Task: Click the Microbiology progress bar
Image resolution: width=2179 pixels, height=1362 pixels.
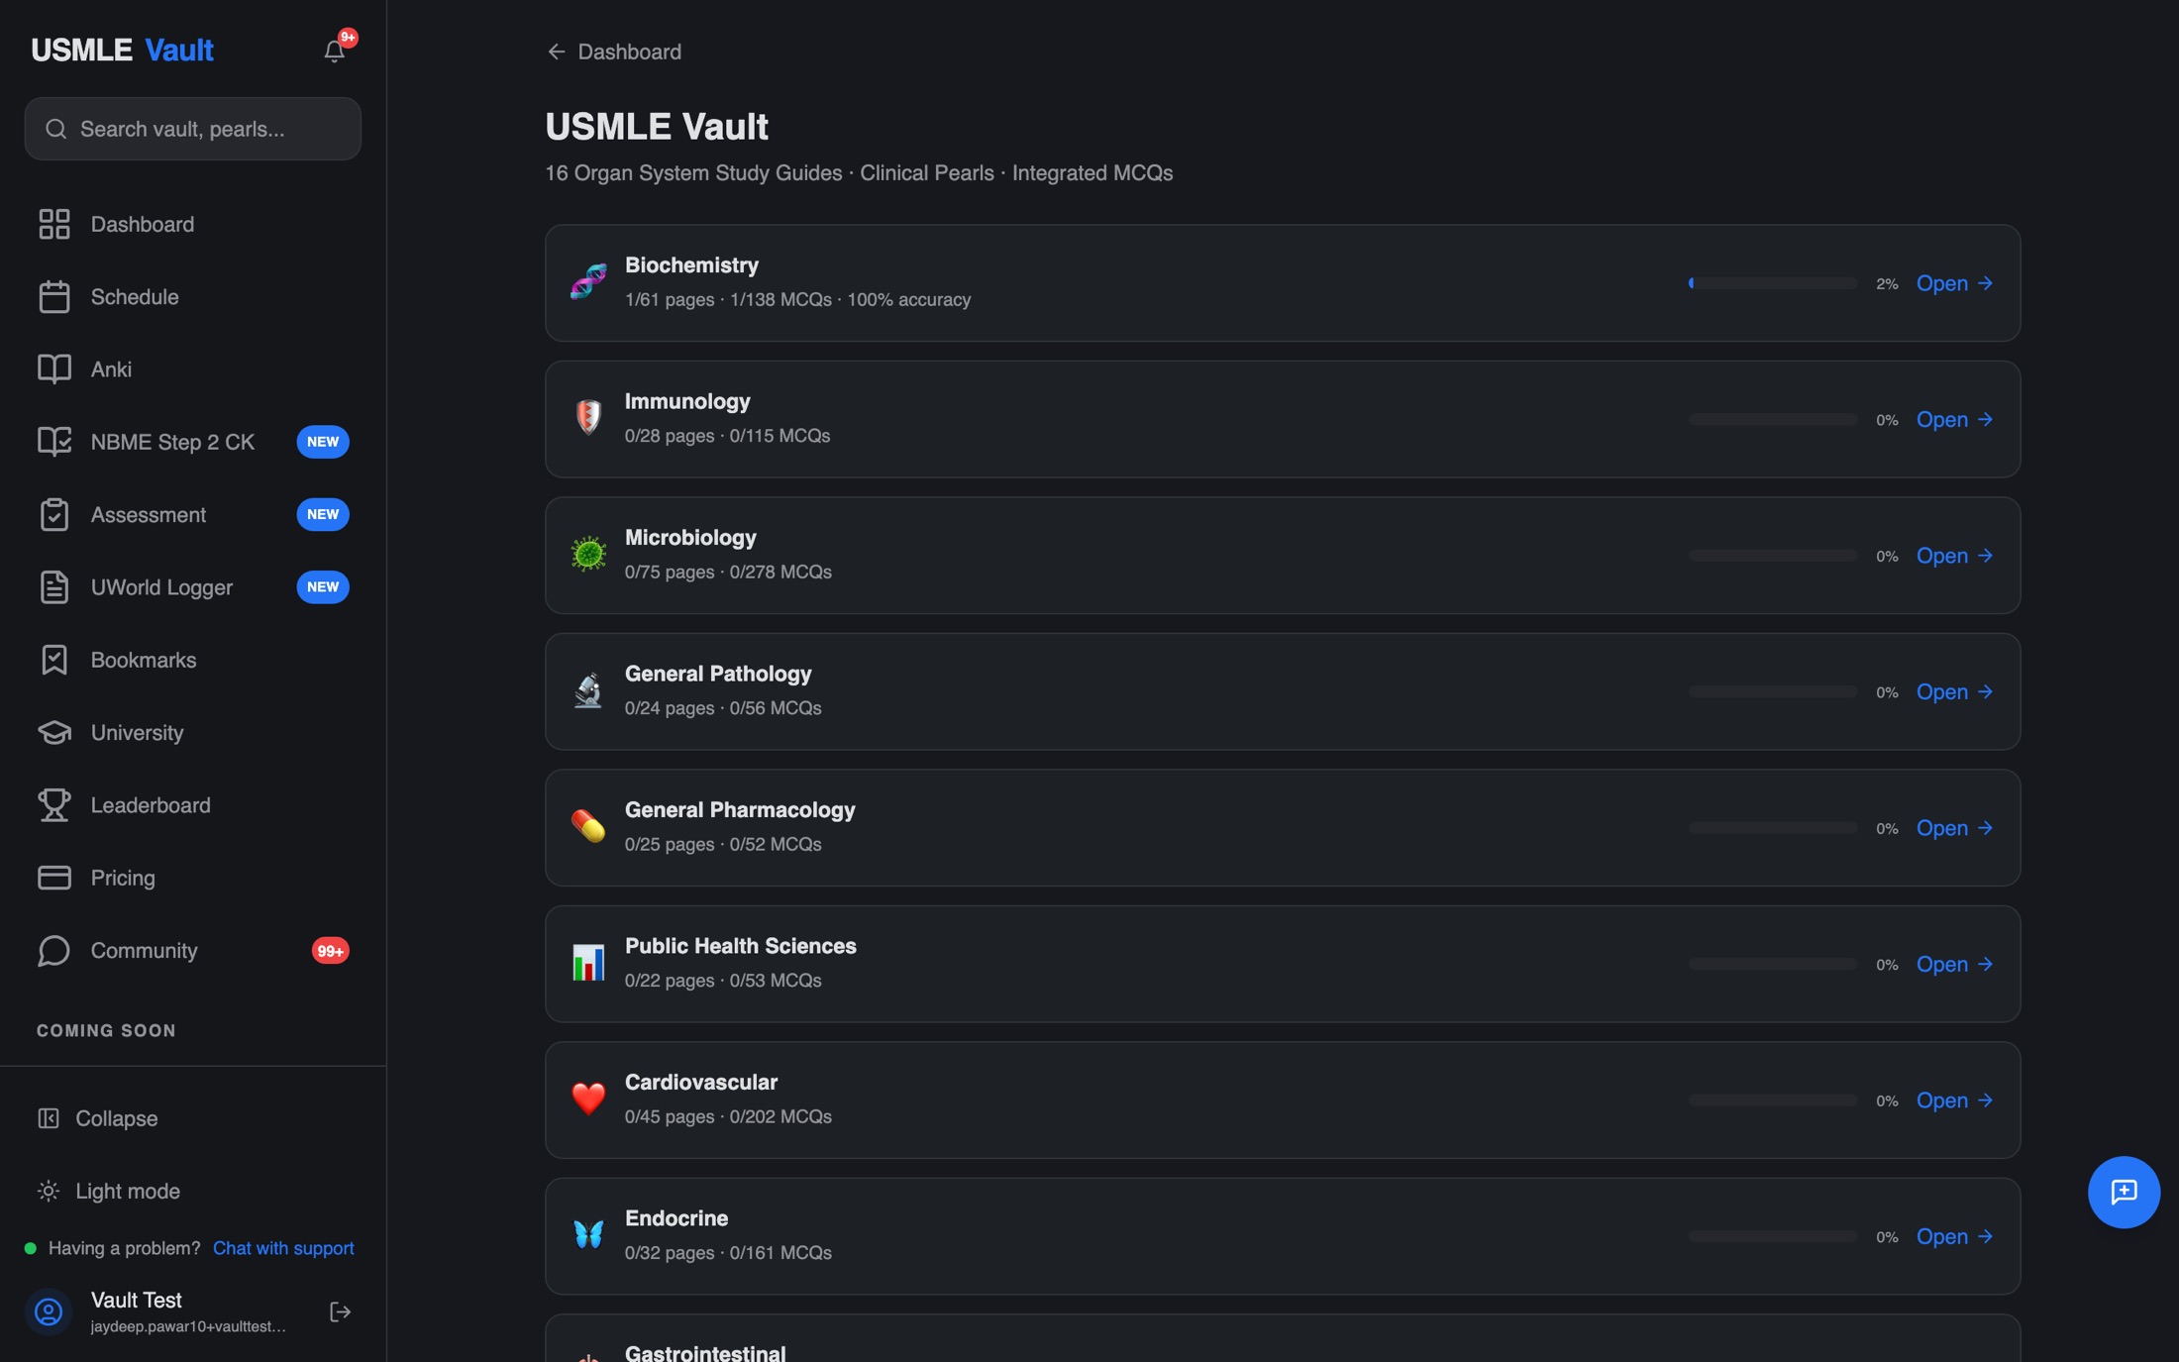Action: point(1773,556)
